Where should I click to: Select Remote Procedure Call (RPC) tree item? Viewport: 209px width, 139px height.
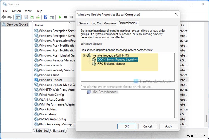(x=110, y=55)
